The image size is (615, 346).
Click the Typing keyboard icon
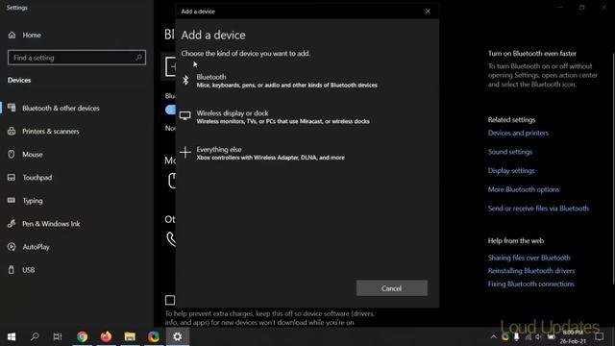pyautogui.click(x=12, y=201)
